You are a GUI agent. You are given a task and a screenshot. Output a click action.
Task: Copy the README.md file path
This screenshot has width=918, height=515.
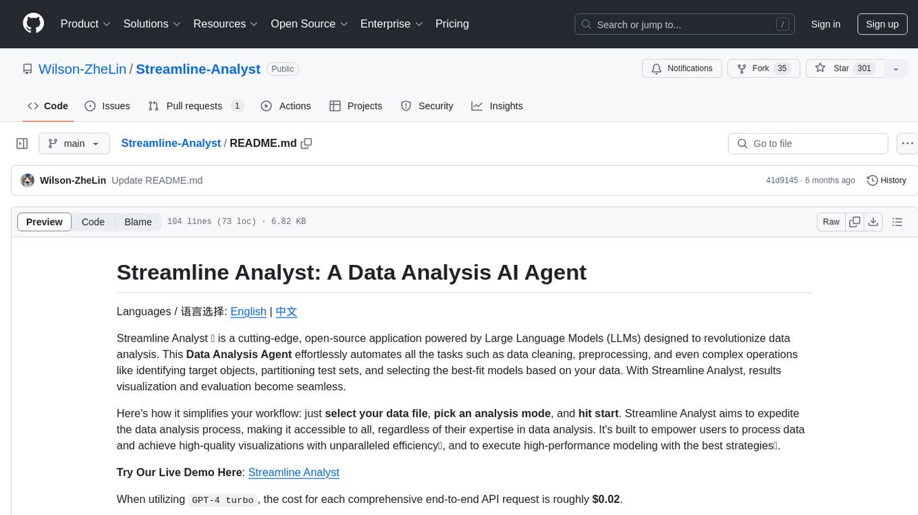click(306, 143)
